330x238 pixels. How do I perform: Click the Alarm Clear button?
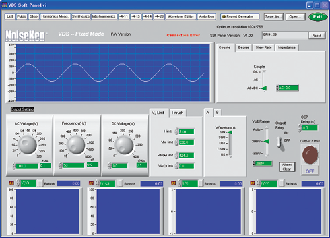point(287,167)
